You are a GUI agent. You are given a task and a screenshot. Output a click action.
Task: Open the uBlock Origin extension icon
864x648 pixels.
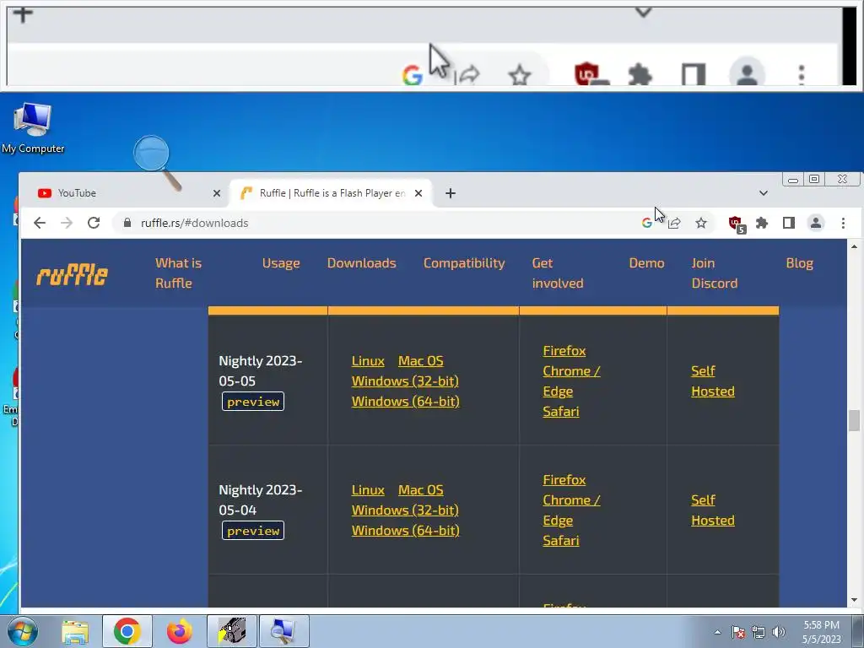pos(737,224)
